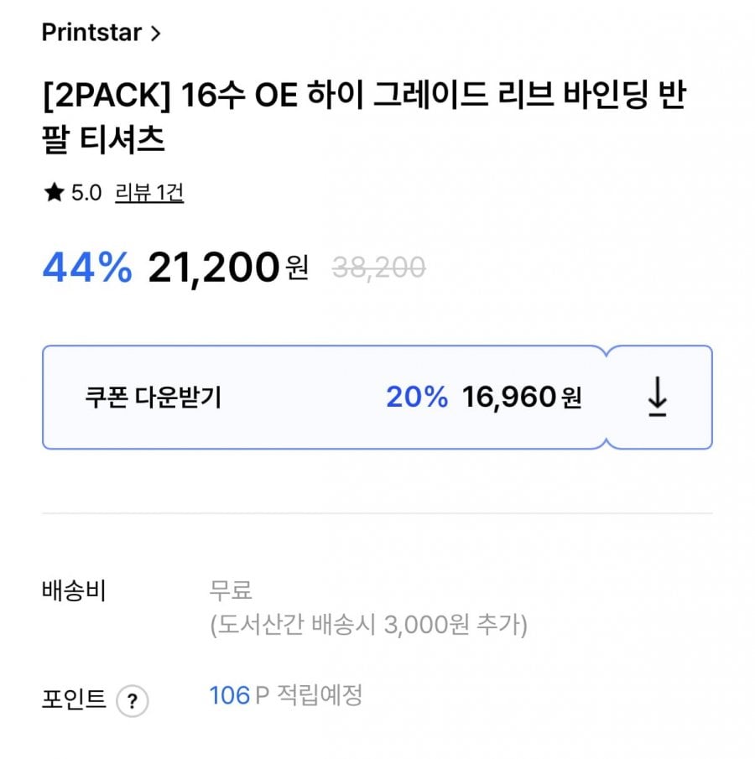The image size is (755, 759).
Task: Click the 16,960원 coupon price
Action: 520,397
